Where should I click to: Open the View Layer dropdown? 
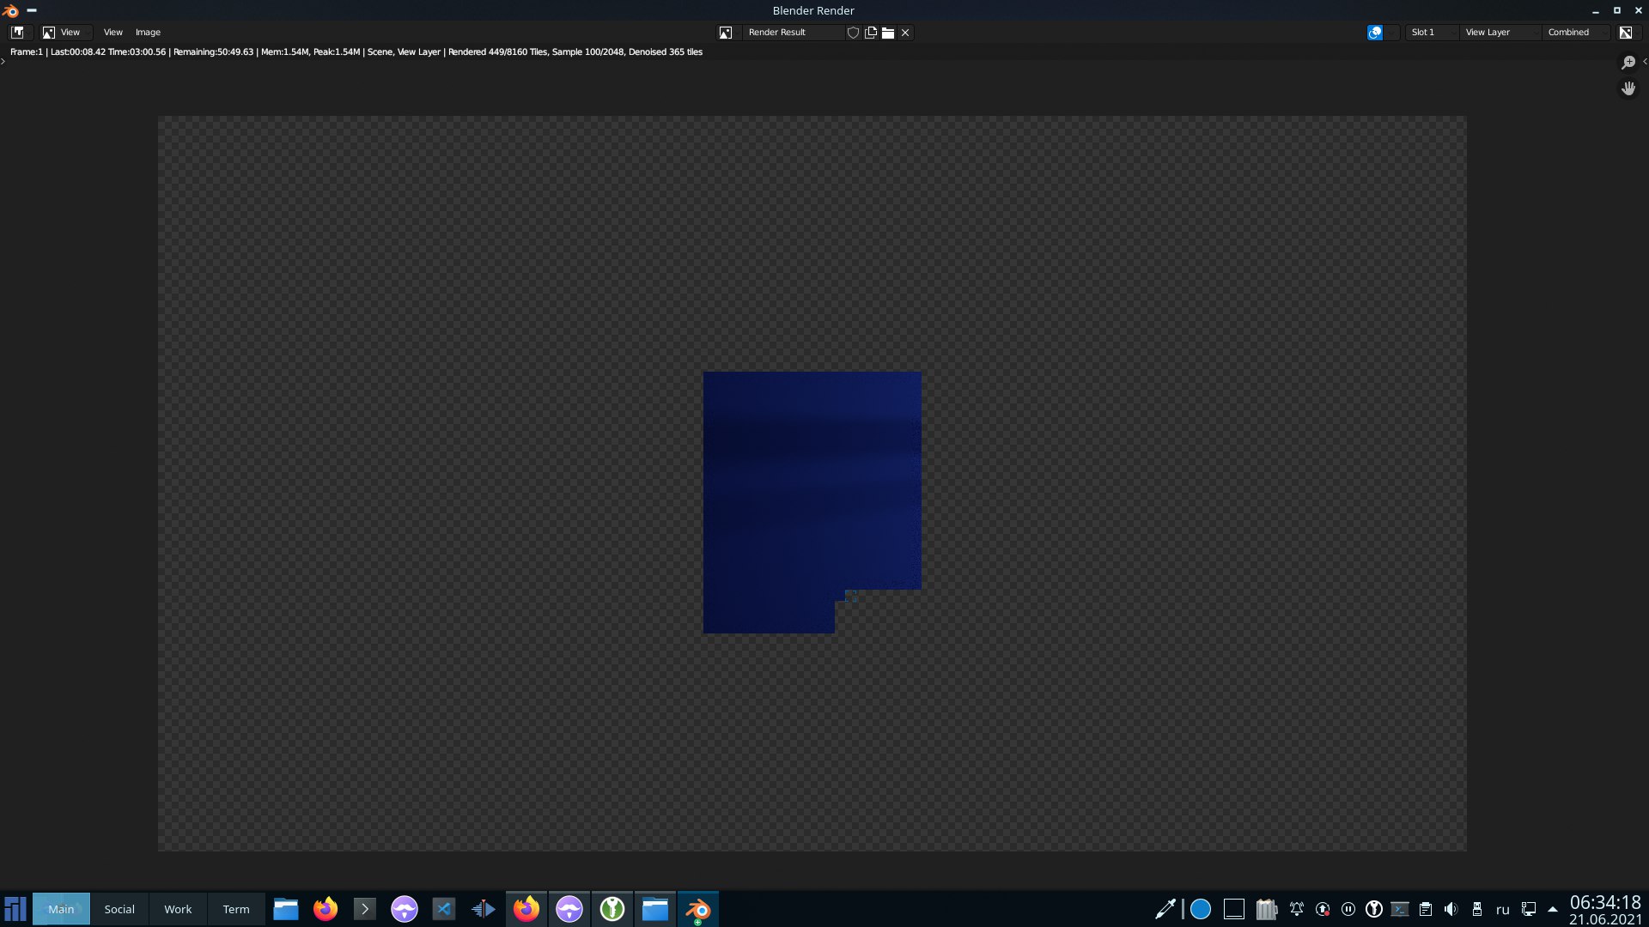[x=1500, y=32]
